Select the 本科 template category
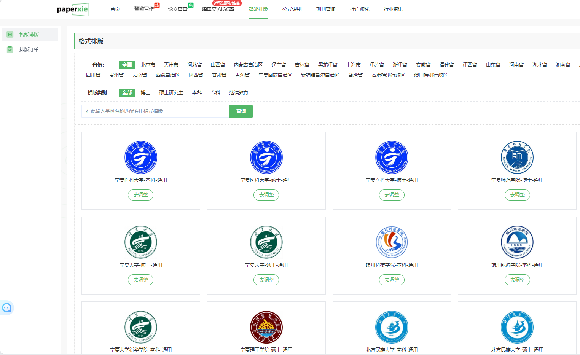The image size is (580, 355). 197,93
